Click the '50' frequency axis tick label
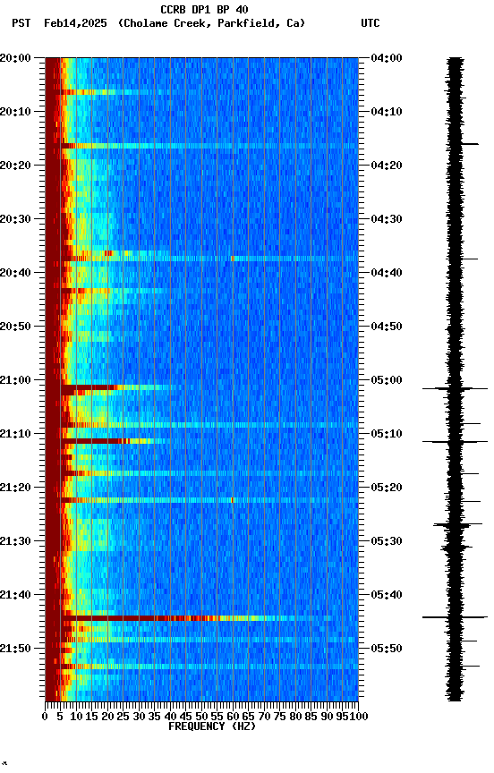Image resolution: width=494 pixels, height=773 pixels. point(201,717)
